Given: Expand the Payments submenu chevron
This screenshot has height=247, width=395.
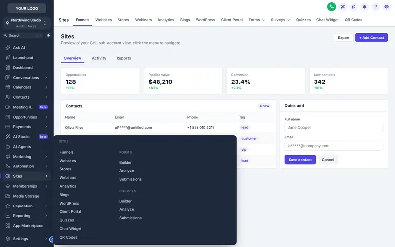Looking at the screenshot, I should [x=46, y=127].
